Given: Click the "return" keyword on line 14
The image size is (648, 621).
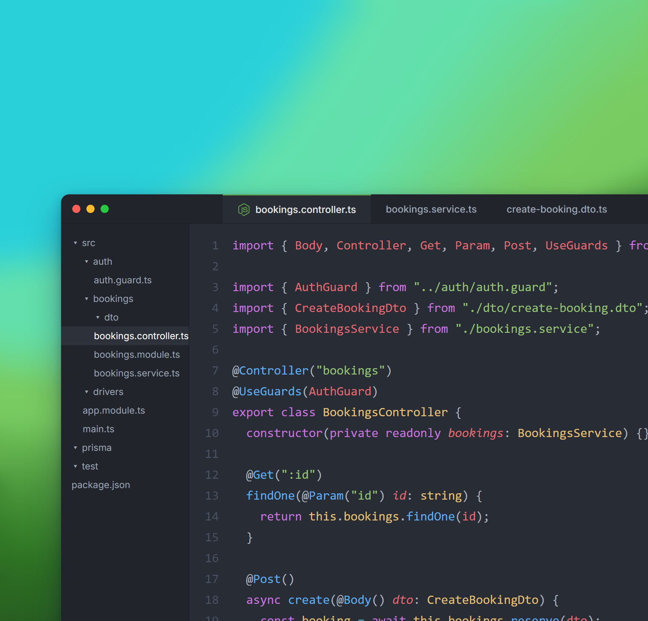Looking at the screenshot, I should coord(281,516).
